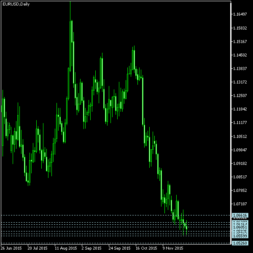
Task: Click the 26 Jun 2015 date label
Action: tap(11, 248)
